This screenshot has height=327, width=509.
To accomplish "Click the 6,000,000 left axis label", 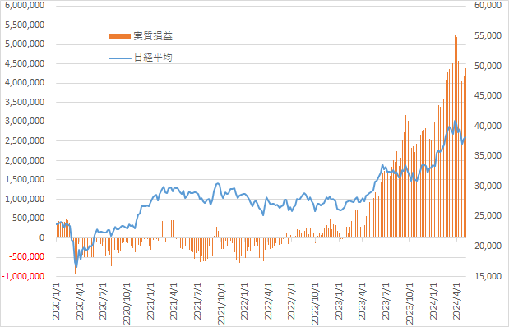I will (x=25, y=6).
